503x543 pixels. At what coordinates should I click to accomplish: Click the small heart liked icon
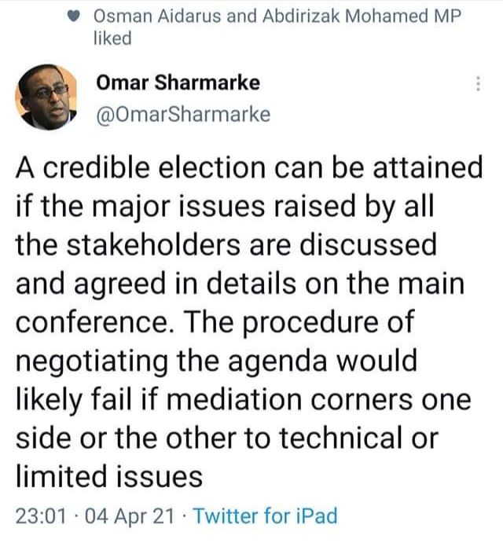[x=73, y=17]
